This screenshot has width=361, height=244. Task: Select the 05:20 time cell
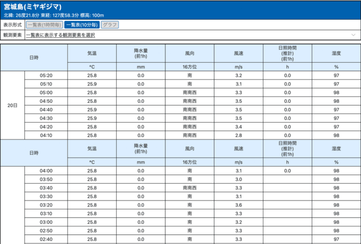46,76
